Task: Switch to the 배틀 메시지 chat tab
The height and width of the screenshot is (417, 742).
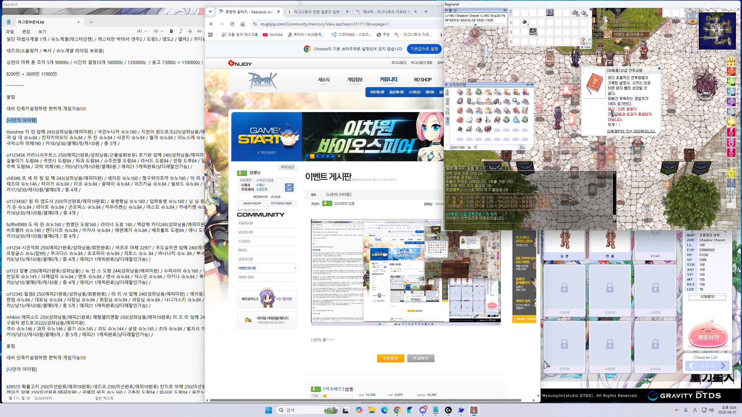Action: (476, 168)
